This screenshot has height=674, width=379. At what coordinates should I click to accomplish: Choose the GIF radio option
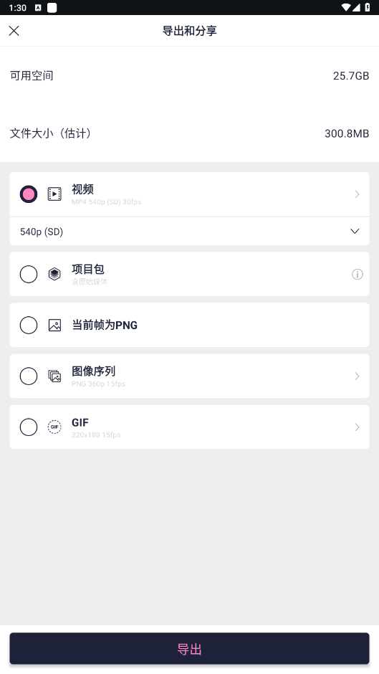pos(29,427)
